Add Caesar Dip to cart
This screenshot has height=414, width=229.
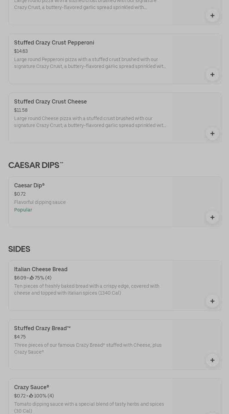click(x=212, y=217)
